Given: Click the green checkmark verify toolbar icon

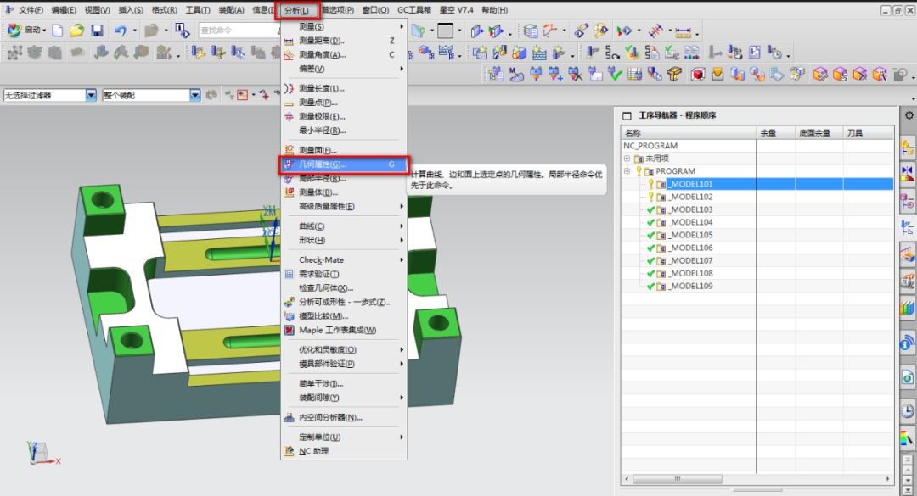Looking at the screenshot, I should (x=613, y=75).
